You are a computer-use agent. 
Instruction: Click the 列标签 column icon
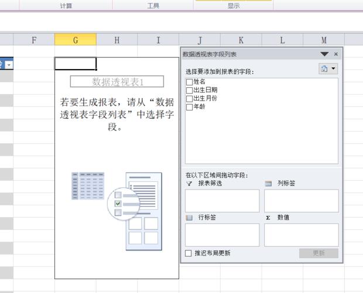click(268, 184)
